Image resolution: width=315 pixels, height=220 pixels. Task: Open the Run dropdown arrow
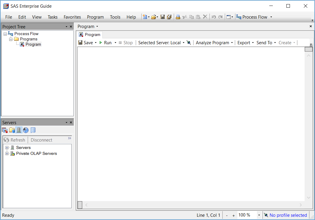(115, 42)
